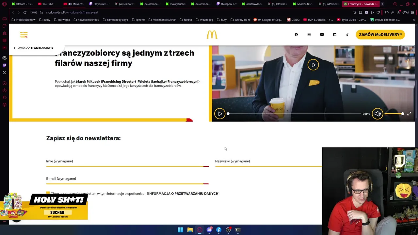Viewport: 418px width, 235px height.
Task: Expand hidden bookmarks overflow chevron
Action: click(x=414, y=20)
